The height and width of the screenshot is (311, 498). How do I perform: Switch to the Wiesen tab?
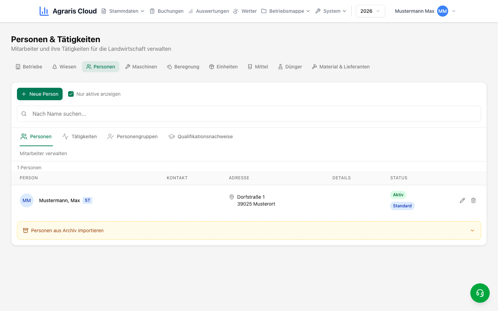pyautogui.click(x=64, y=67)
